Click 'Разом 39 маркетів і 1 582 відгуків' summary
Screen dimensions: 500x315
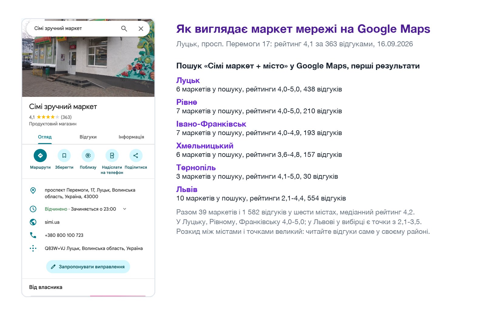click(296, 212)
